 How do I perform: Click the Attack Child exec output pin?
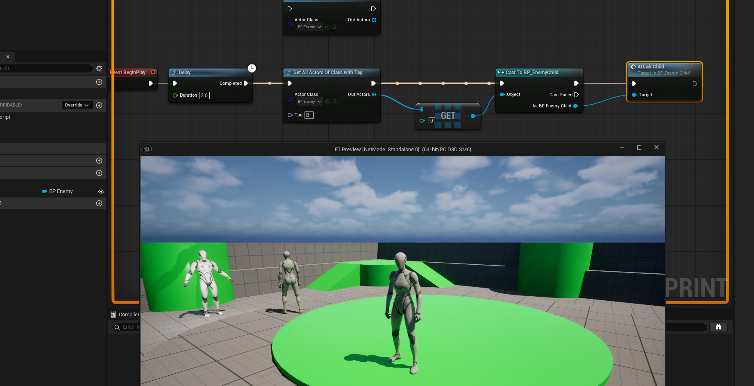[695, 84]
